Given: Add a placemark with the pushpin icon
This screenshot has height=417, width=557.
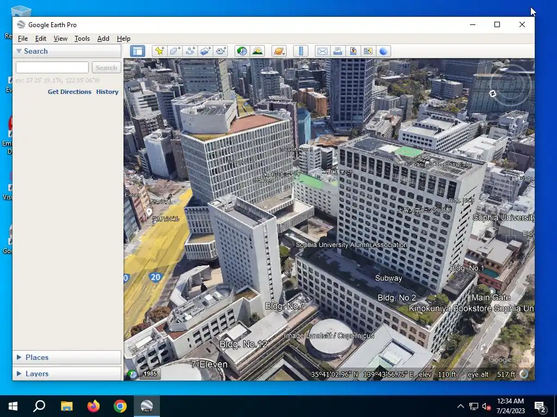Looking at the screenshot, I should pos(159,51).
